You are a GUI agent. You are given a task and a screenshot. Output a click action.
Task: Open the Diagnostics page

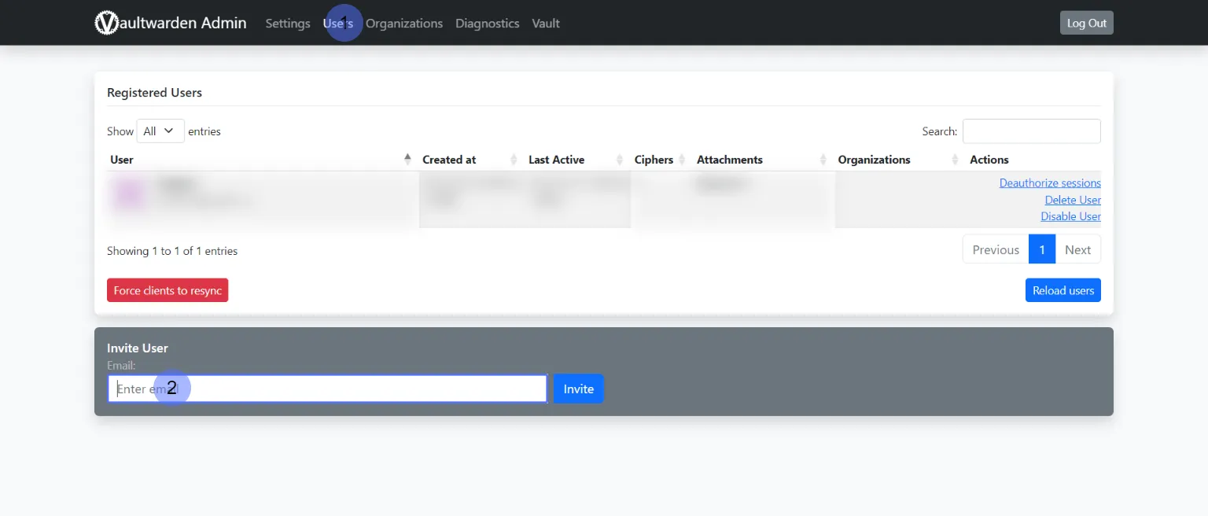click(x=488, y=23)
